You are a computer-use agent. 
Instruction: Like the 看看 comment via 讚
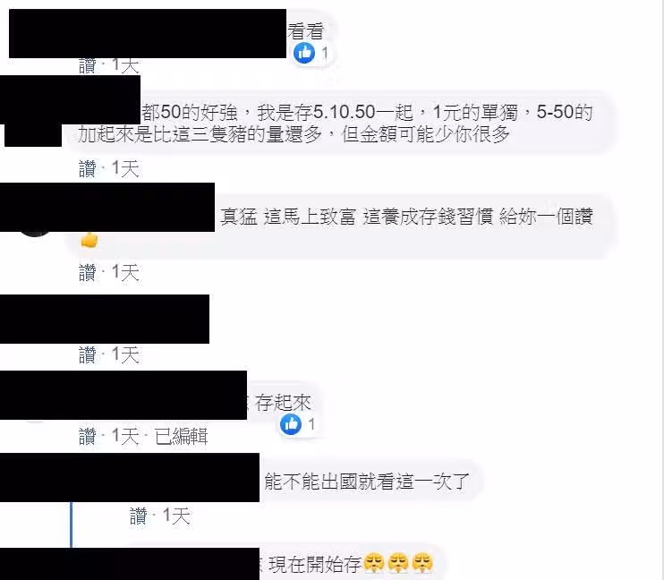[x=88, y=65]
